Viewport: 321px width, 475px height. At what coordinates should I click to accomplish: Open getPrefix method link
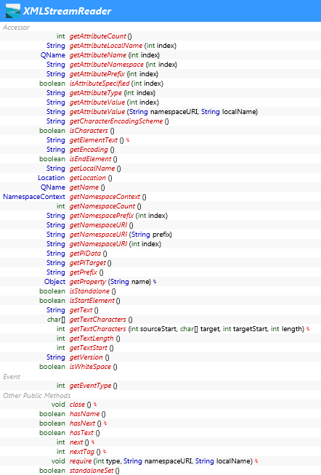[x=84, y=272]
